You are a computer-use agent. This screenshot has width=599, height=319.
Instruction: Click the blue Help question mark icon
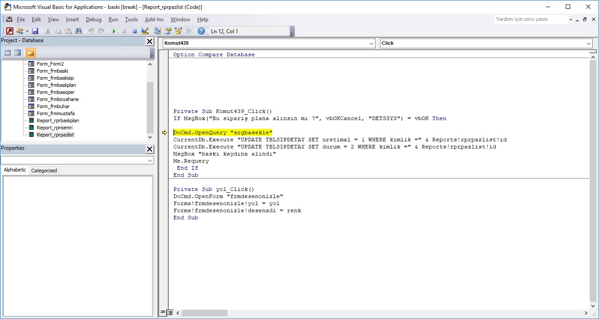(x=201, y=31)
